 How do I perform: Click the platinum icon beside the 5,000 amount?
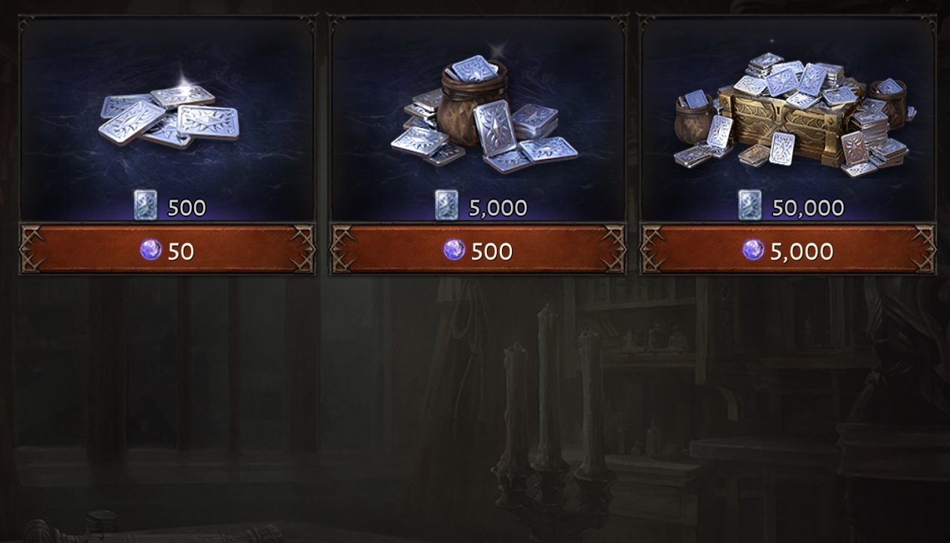click(446, 205)
